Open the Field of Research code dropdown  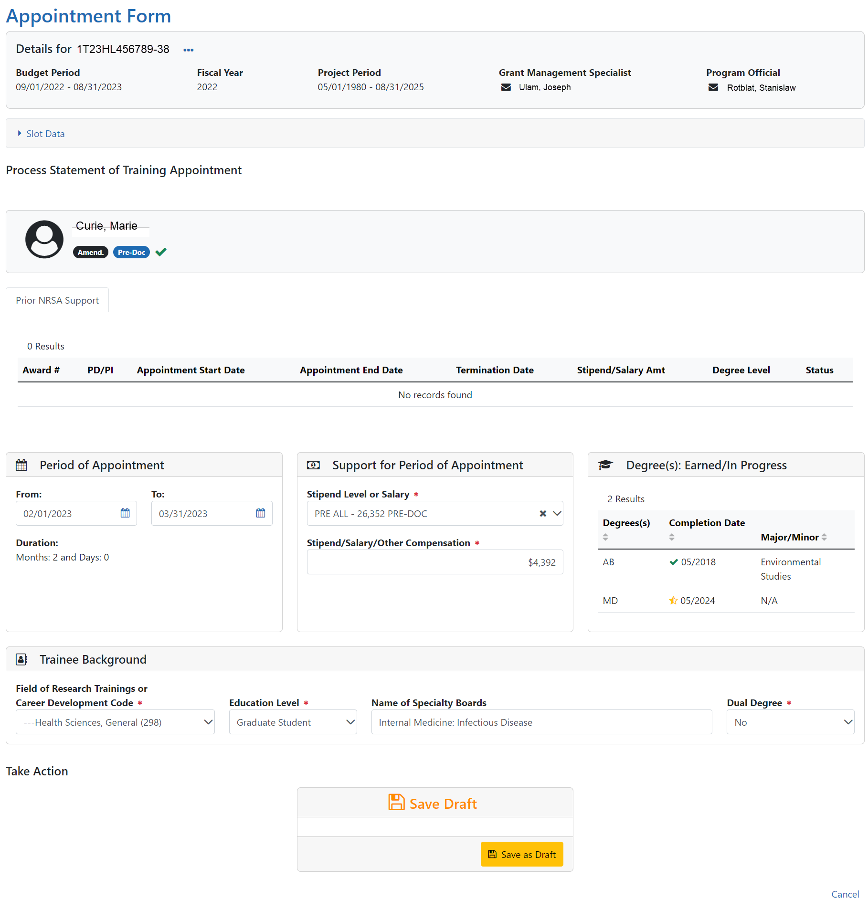pyautogui.click(x=115, y=722)
